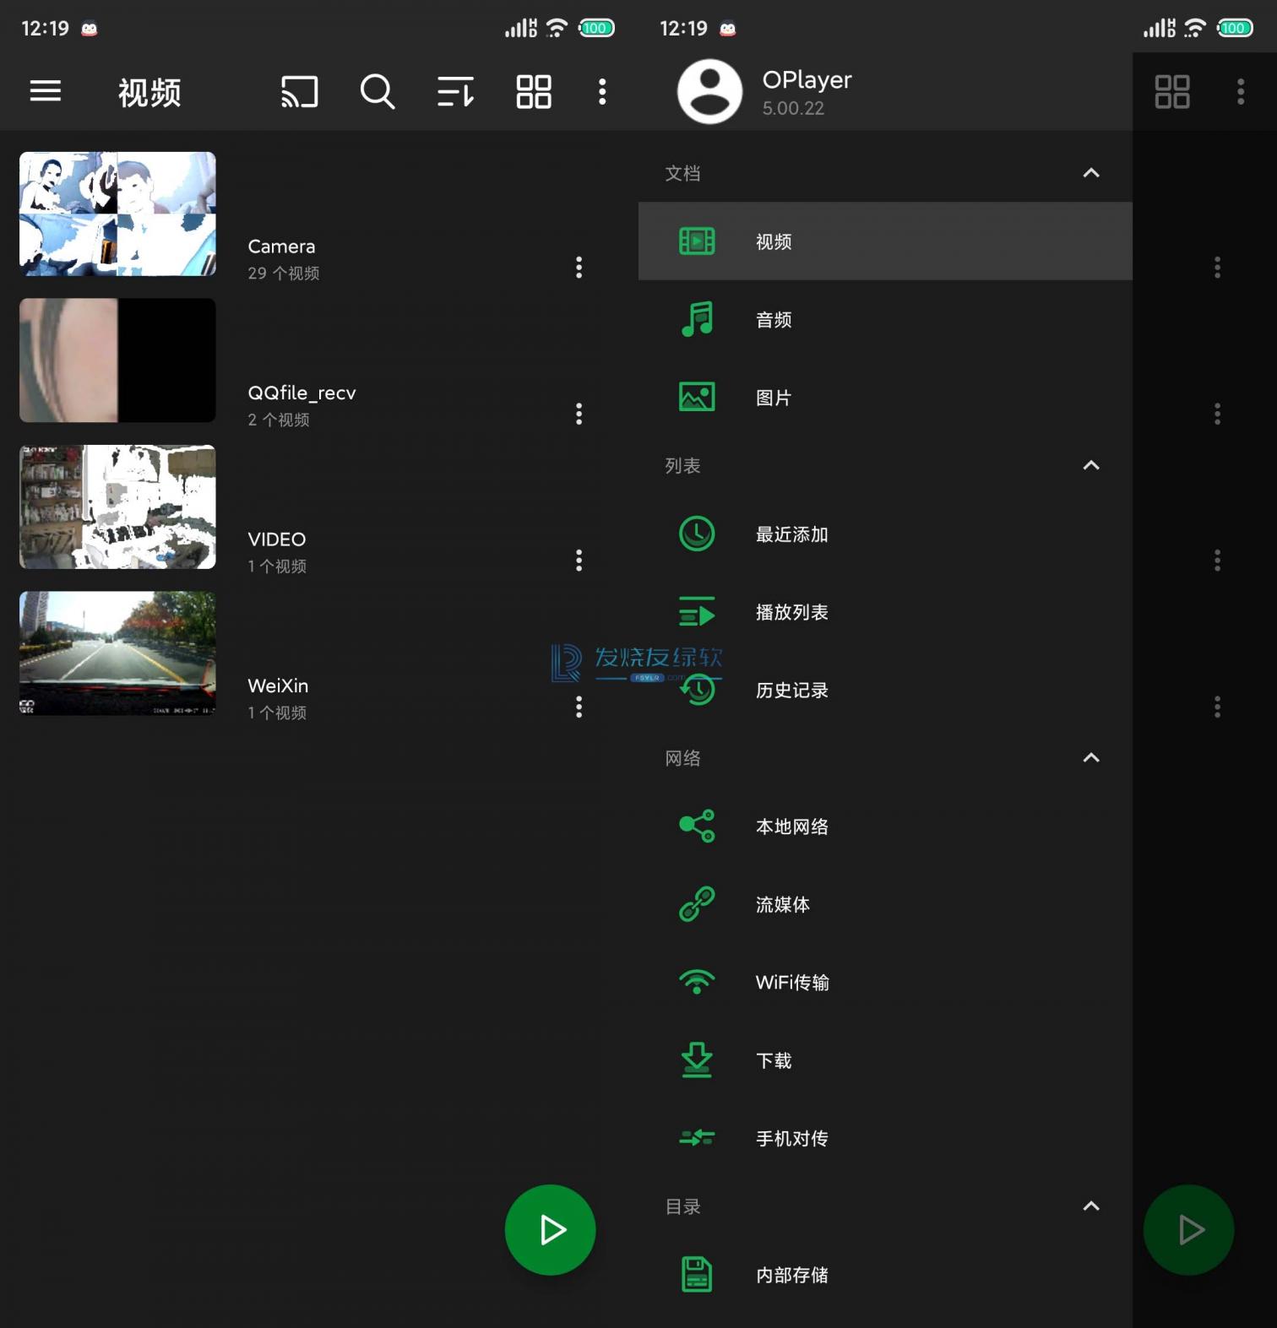Image resolution: width=1277 pixels, height=1328 pixels.
Task: Tap the Camera folder name
Action: coord(281,247)
